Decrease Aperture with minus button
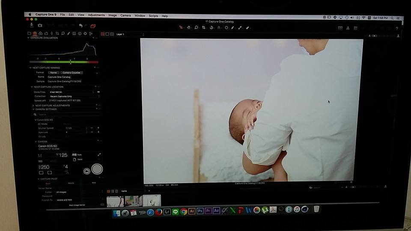 click(x=92, y=132)
